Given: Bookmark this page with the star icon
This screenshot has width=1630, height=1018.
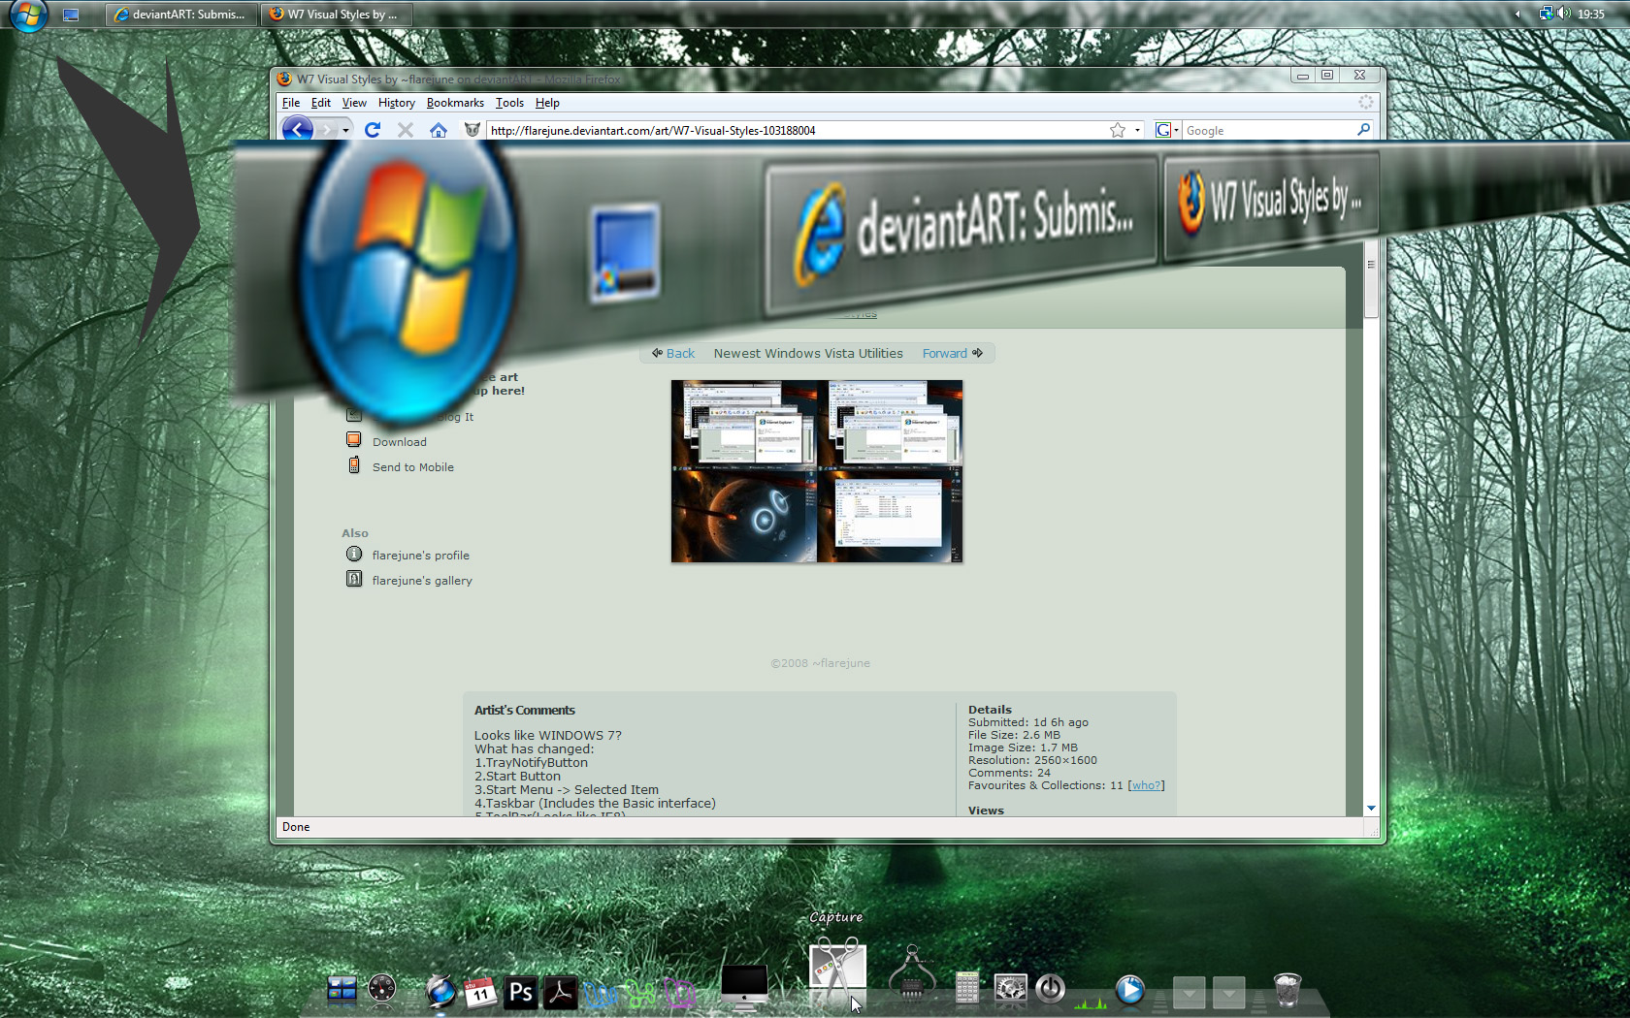Looking at the screenshot, I should 1118,130.
